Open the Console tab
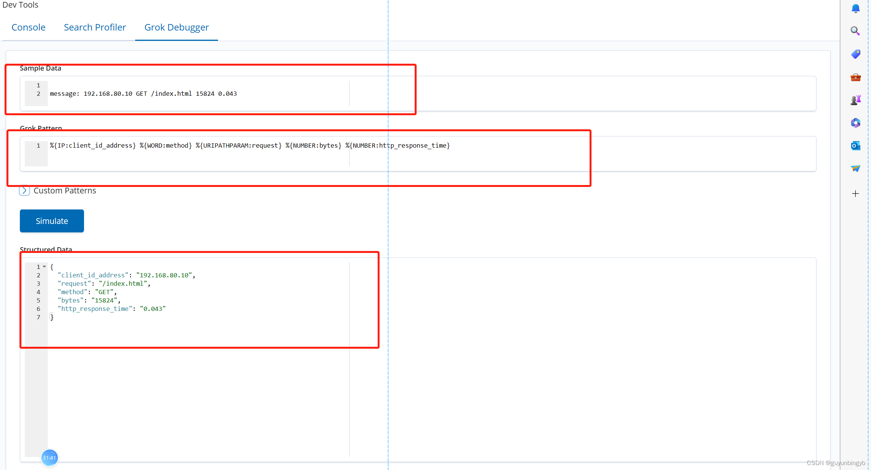 28,27
